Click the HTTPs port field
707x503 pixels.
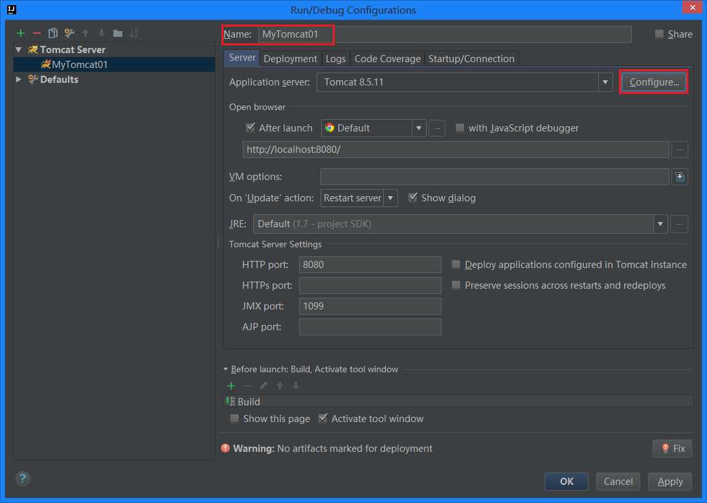[x=370, y=285]
